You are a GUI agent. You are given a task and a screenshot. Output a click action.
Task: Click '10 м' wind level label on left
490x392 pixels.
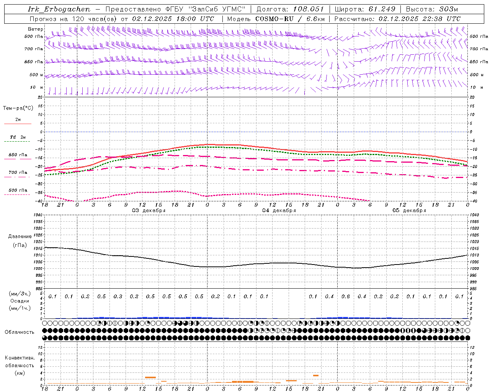click(37, 87)
